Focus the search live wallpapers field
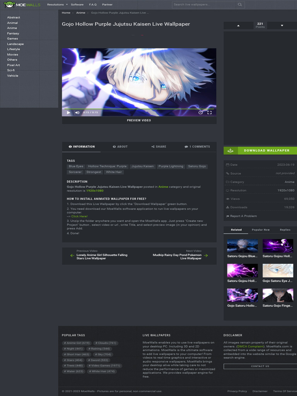The width and height of the screenshot is (297, 396). click(x=204, y=5)
